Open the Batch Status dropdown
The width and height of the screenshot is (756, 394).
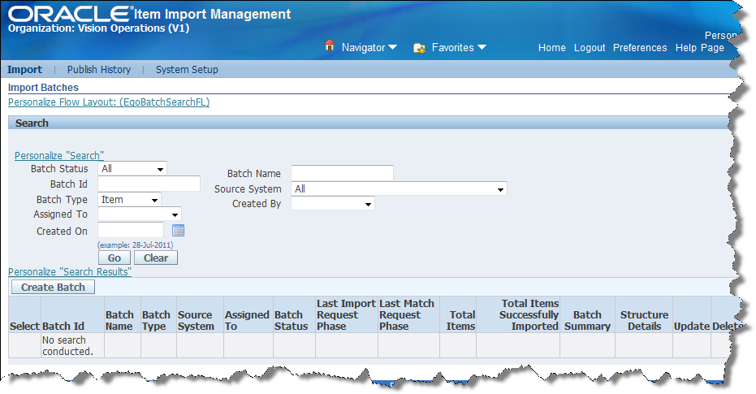click(132, 169)
